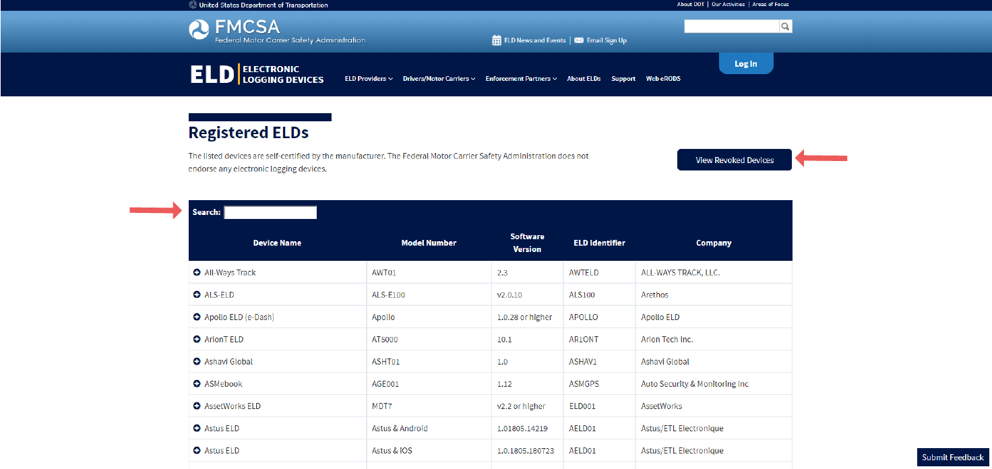Click the AssetWorks company cell
The image size is (992, 469).
(714, 406)
